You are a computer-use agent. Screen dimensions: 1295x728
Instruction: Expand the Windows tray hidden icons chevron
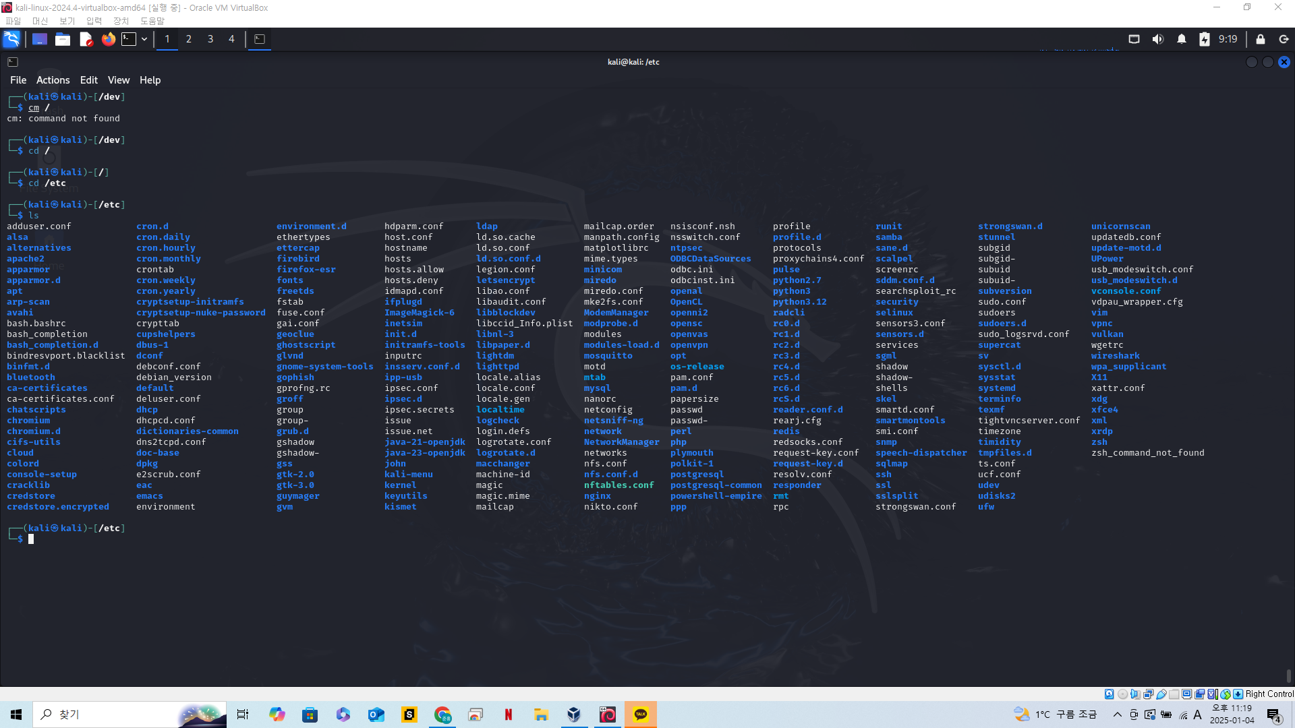(1117, 715)
